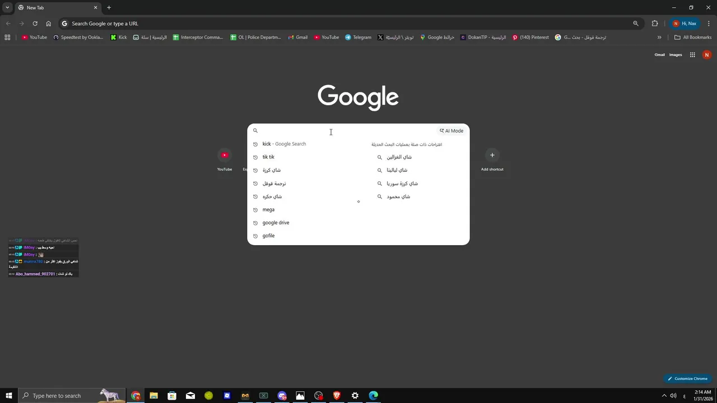The height and width of the screenshot is (403, 717).
Task: Open the YouTube shortcut tile
Action: [225, 160]
